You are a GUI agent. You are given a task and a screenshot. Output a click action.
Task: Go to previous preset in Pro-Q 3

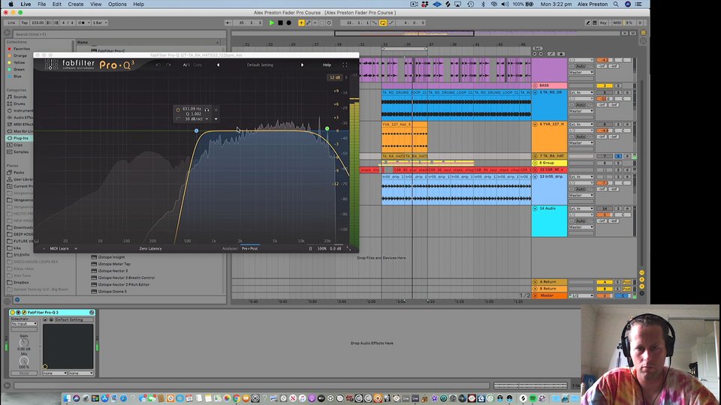pyautogui.click(x=218, y=64)
